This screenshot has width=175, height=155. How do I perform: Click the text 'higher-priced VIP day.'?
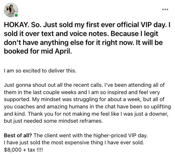(120, 135)
